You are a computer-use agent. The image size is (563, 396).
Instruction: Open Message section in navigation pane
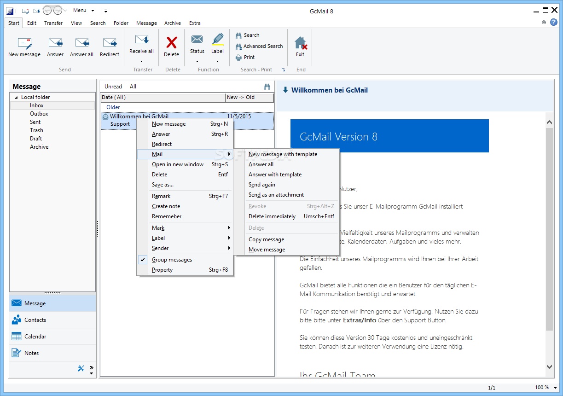click(52, 303)
